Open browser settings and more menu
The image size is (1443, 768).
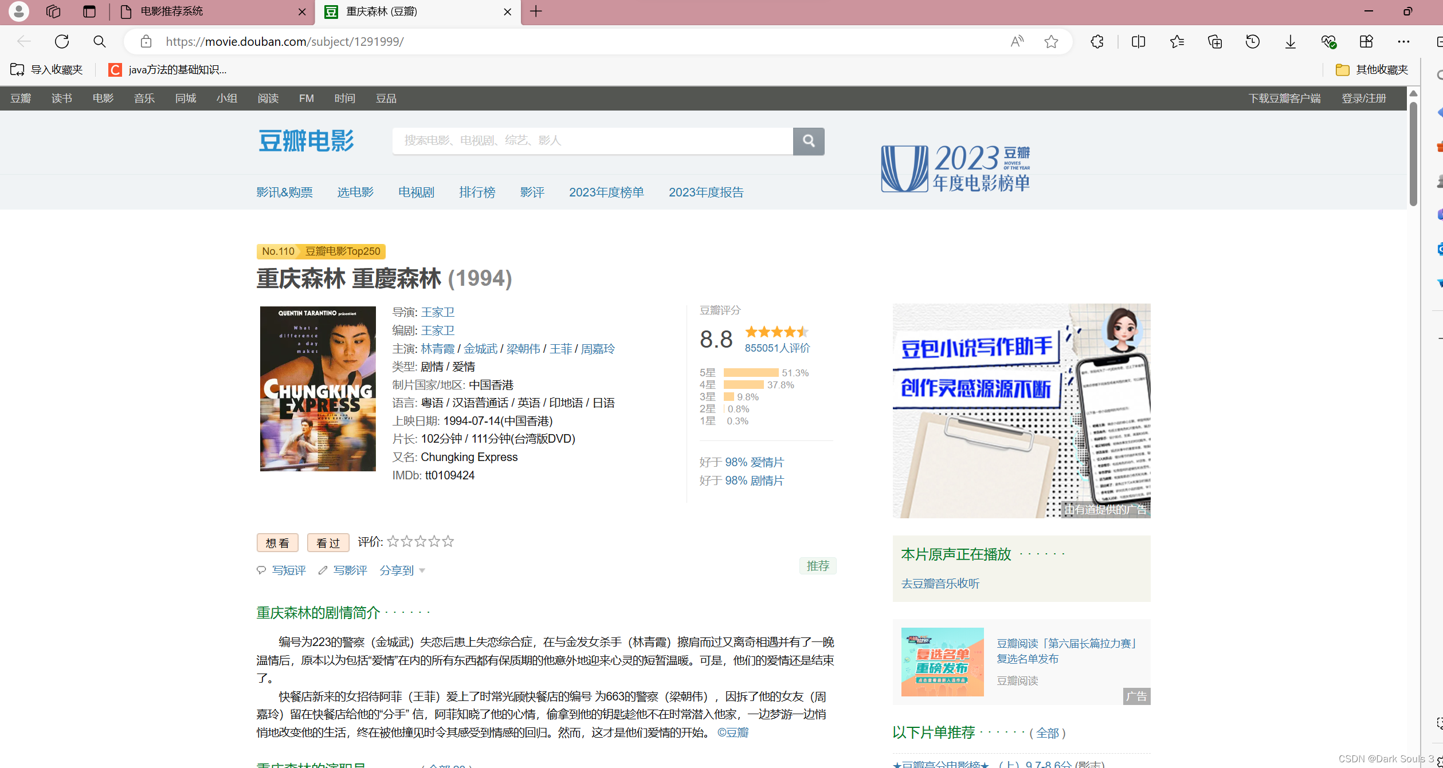1403,41
